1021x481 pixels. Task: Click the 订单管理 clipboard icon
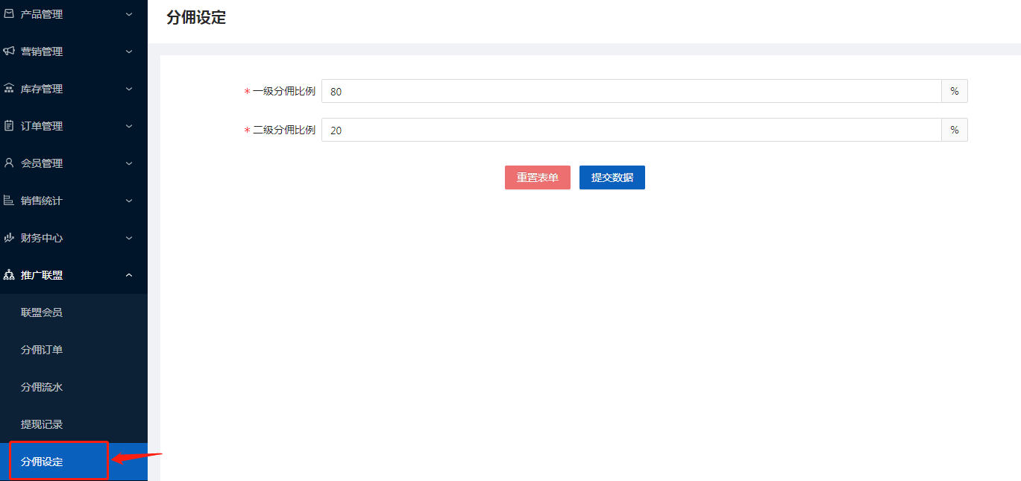point(9,126)
